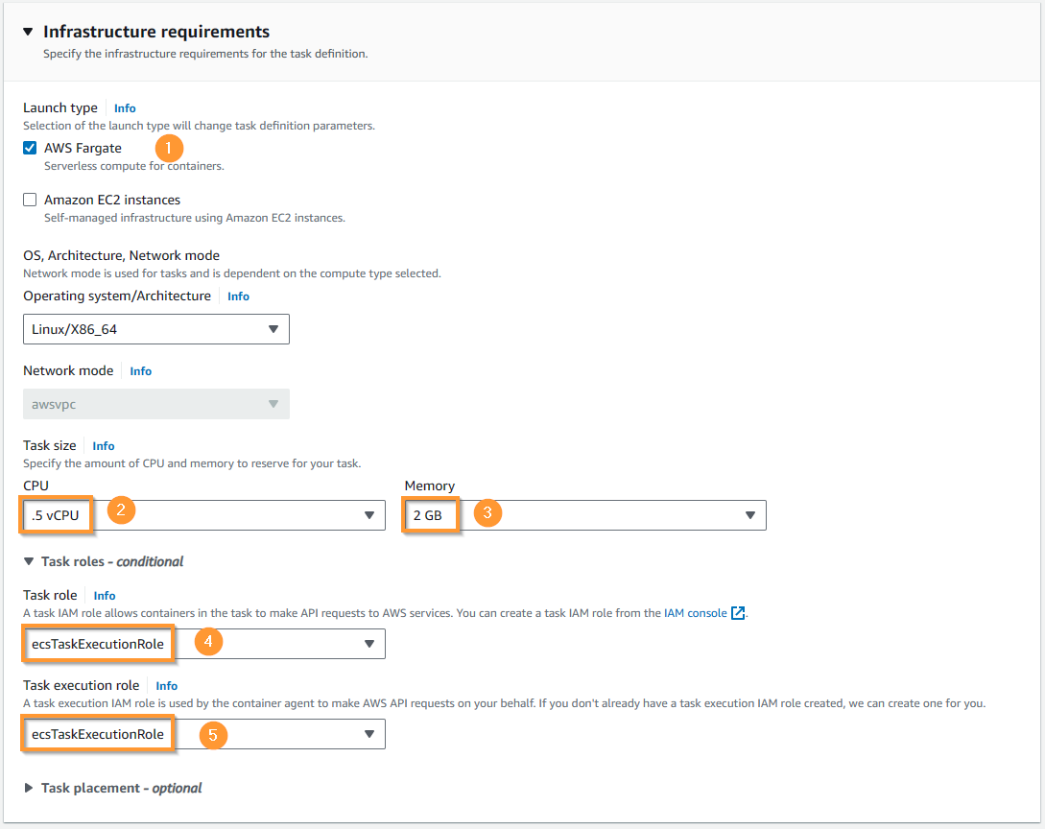Click the orange step 1 marker

click(x=169, y=147)
